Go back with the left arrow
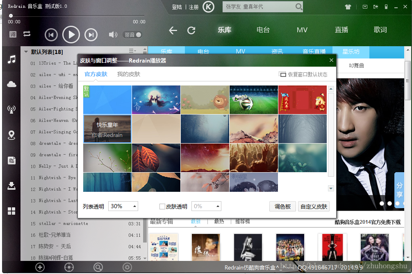The width and height of the screenshot is (412, 274). pos(173,30)
